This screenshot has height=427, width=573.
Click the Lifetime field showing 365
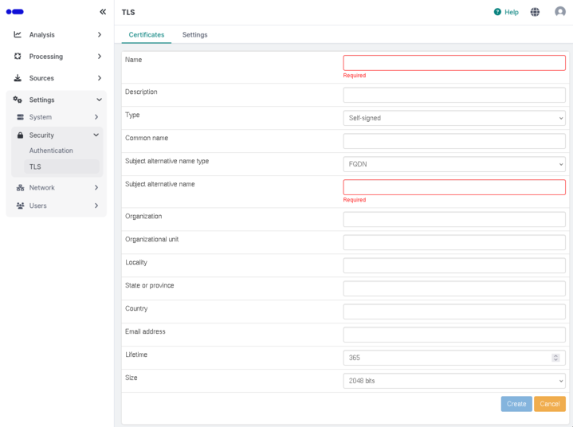[x=454, y=357]
